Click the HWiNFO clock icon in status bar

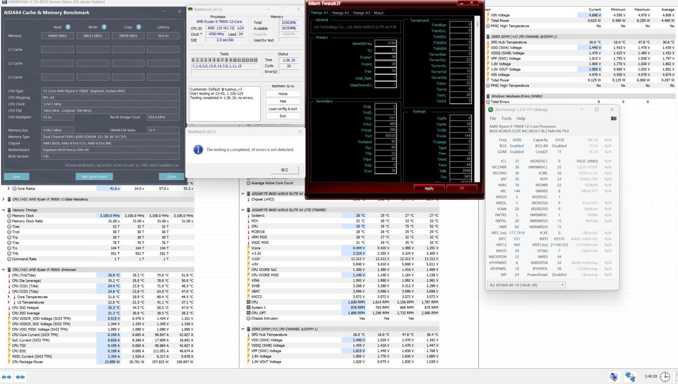tap(665, 377)
